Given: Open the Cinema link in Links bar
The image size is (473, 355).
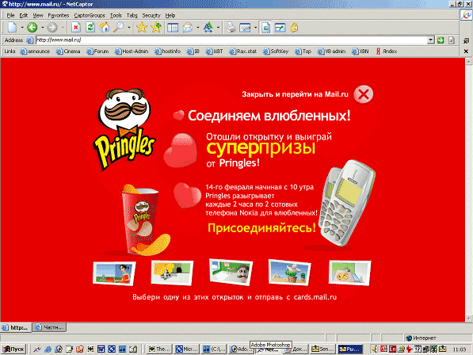Looking at the screenshot, I should click(68, 52).
